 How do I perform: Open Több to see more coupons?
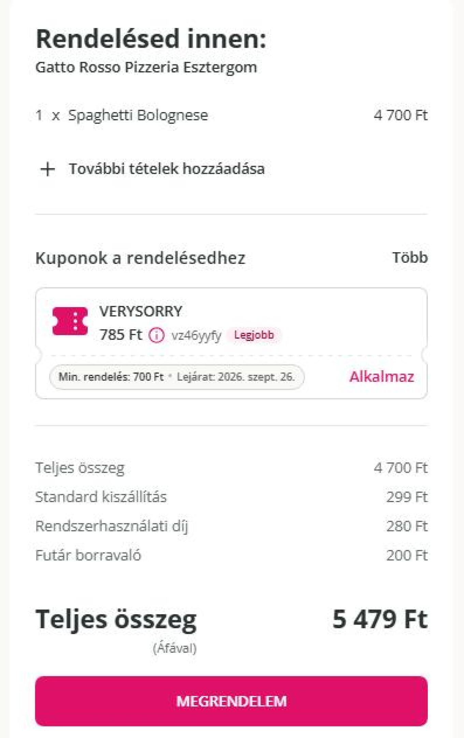pos(410,258)
